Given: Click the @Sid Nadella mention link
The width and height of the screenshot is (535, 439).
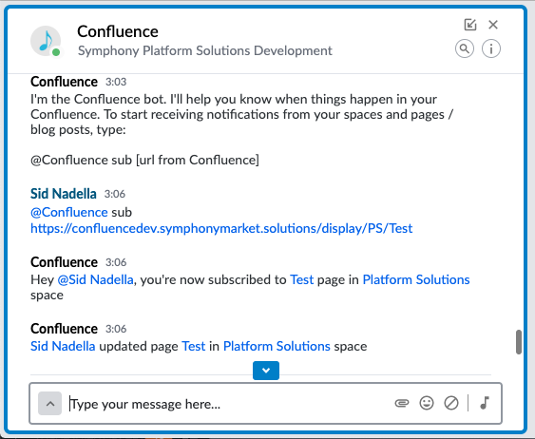Looking at the screenshot, I should [x=96, y=279].
